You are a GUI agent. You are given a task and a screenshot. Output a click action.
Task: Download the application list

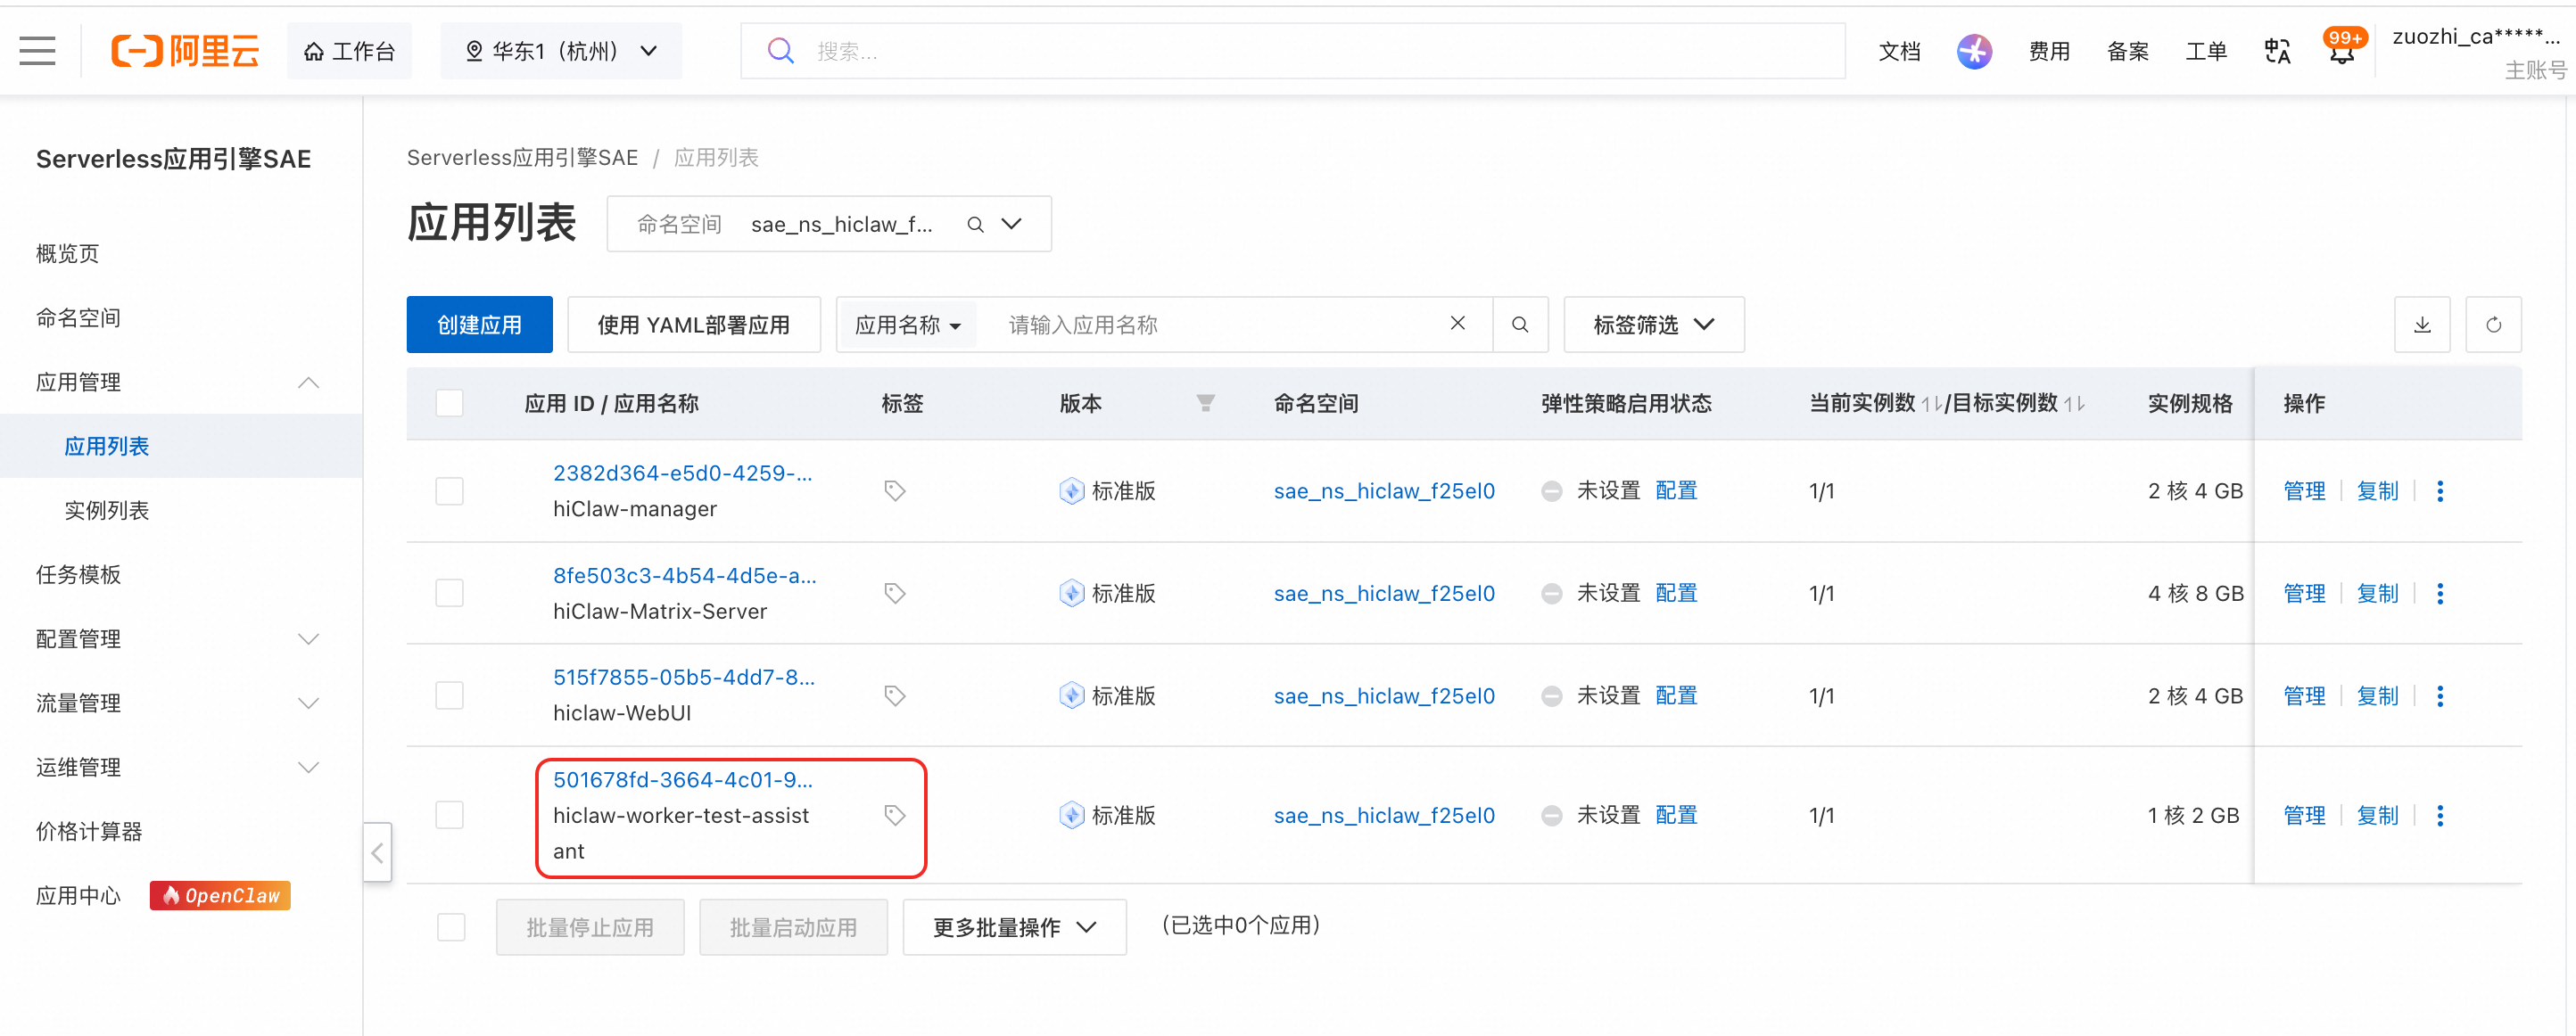[x=2421, y=324]
